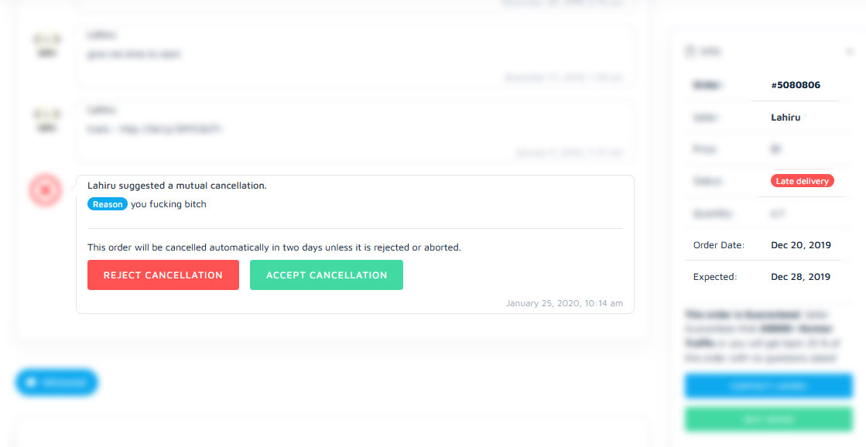Collapse the Info panel with its chevron
Screen dimensions: 866x447
pos(849,52)
